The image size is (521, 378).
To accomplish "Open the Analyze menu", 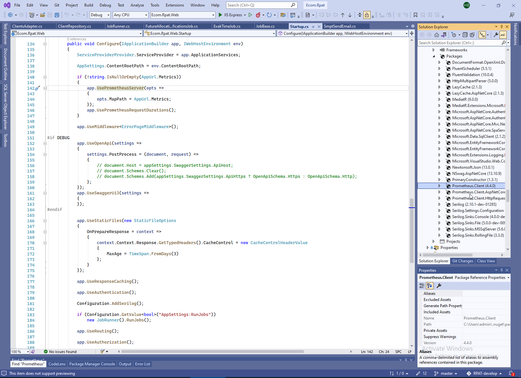I will [137, 5].
